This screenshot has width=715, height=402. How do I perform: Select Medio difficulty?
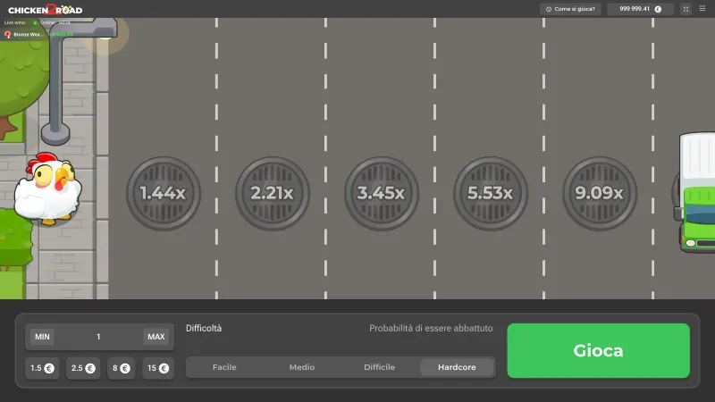(302, 367)
